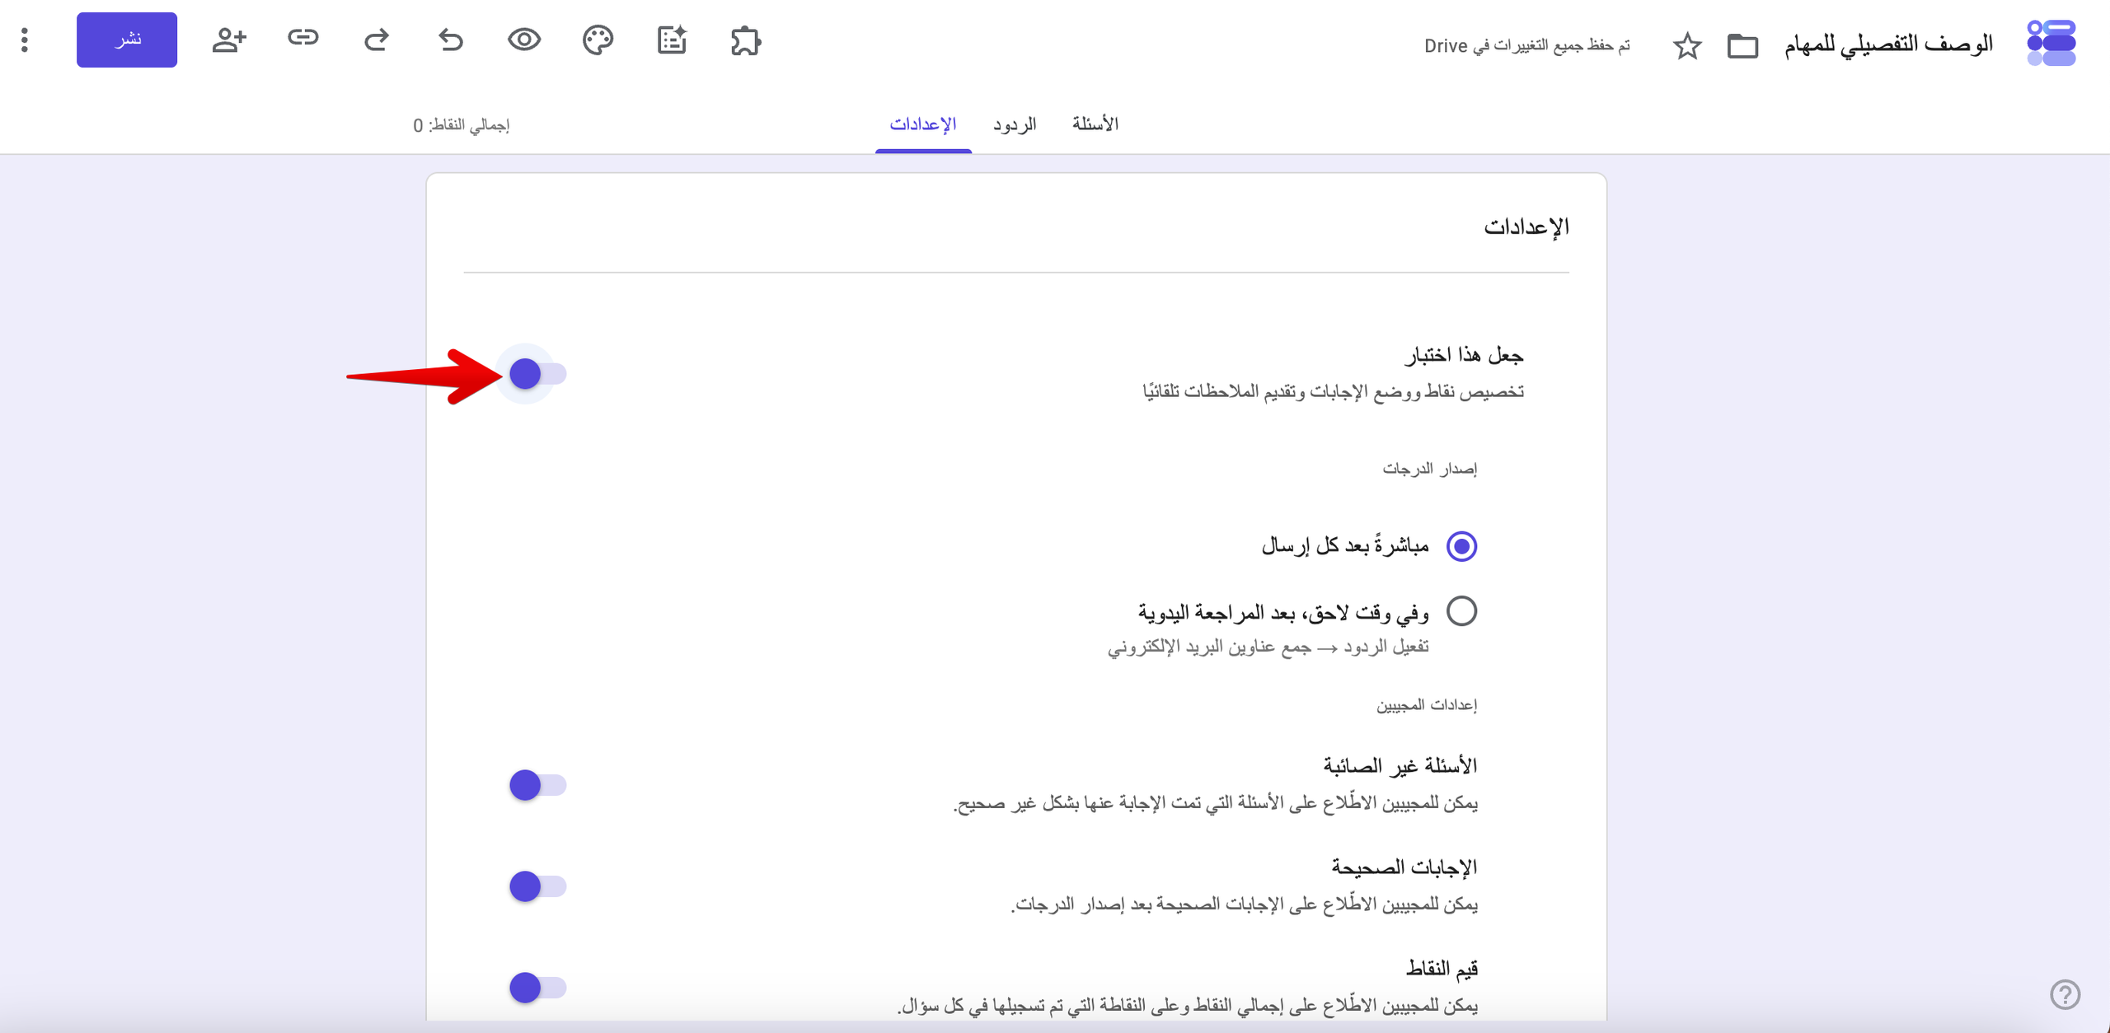The image size is (2110, 1033).
Task: Open the three-dot more options menu
Action: 25,40
